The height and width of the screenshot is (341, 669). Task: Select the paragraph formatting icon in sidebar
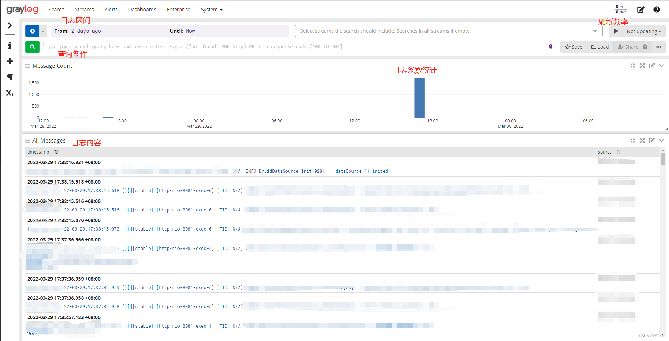[x=10, y=77]
